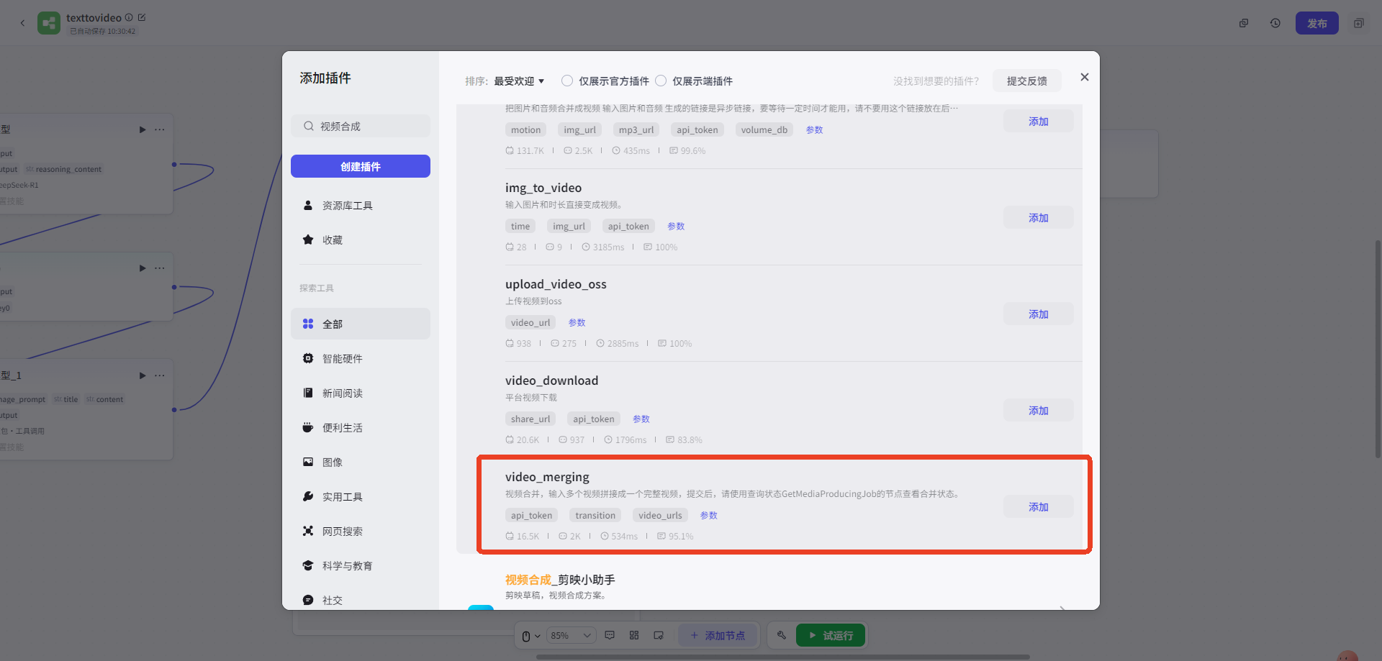
Task: Open 收藏 favorites with star icon
Action: 332,240
